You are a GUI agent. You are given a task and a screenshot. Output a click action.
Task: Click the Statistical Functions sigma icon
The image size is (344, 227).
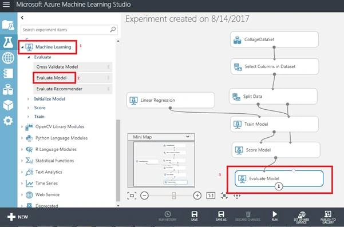pyautogui.click(x=29, y=161)
